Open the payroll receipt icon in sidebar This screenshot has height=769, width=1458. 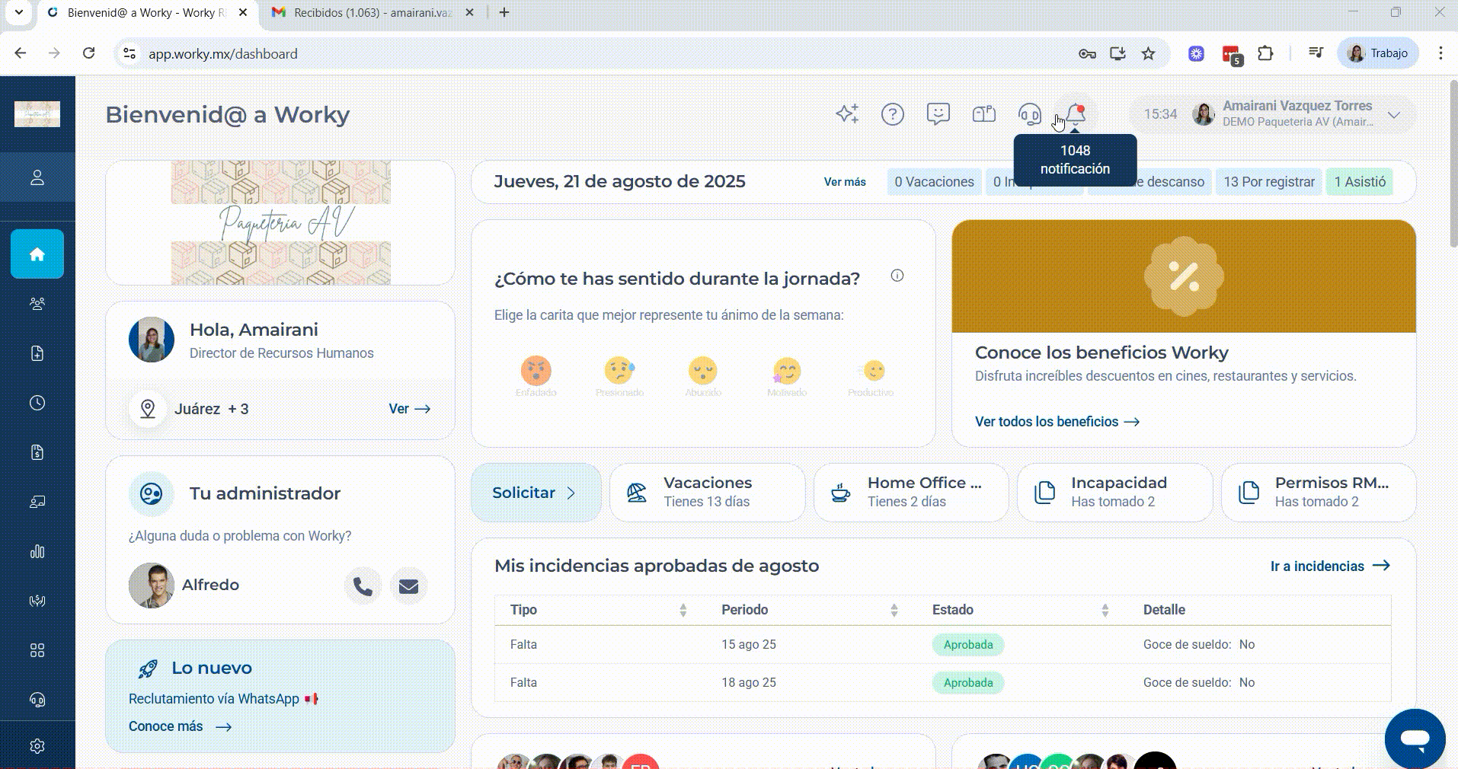point(37,452)
